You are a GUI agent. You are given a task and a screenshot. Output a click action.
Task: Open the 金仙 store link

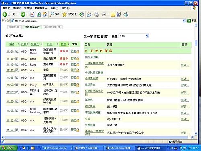click(88, 119)
